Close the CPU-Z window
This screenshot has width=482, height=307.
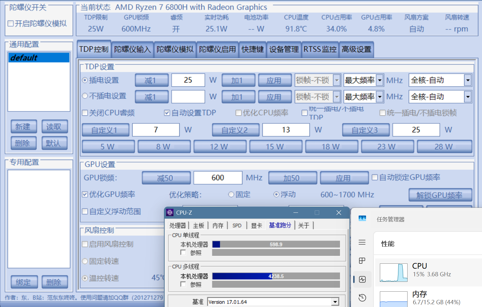tap(339, 212)
